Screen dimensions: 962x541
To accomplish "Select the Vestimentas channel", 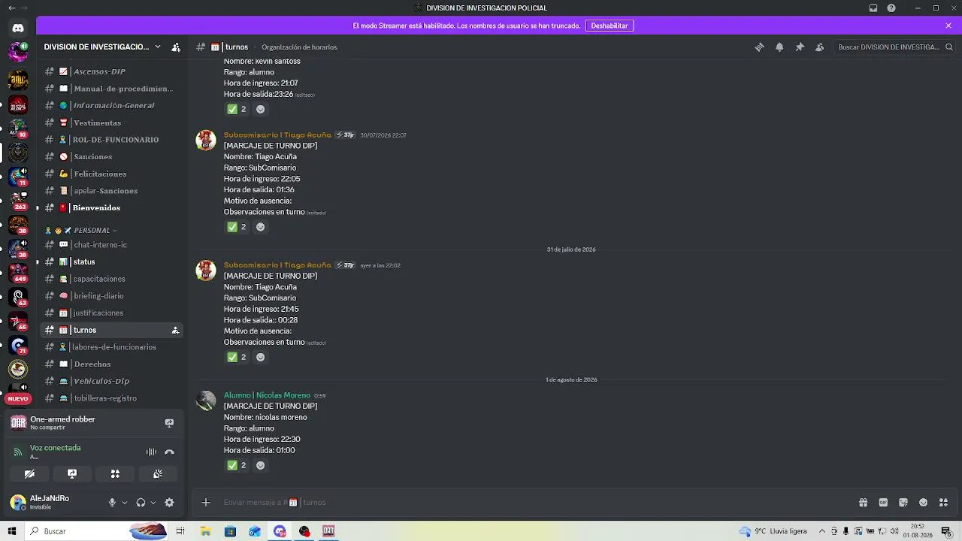I will click(111, 122).
